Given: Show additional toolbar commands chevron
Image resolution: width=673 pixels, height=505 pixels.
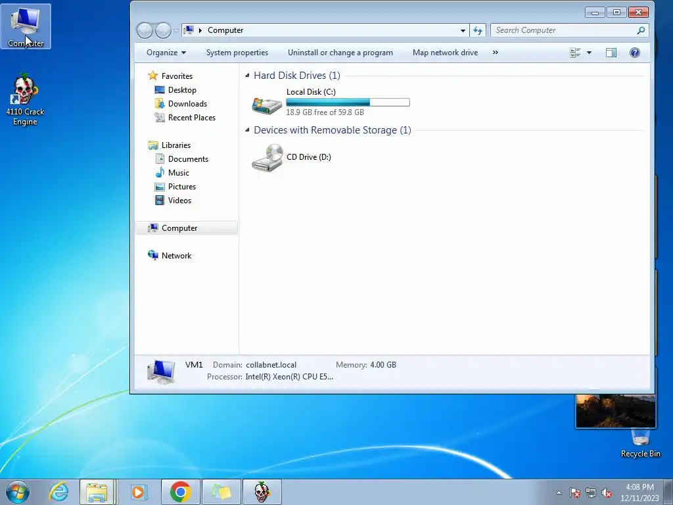Looking at the screenshot, I should pos(496,53).
